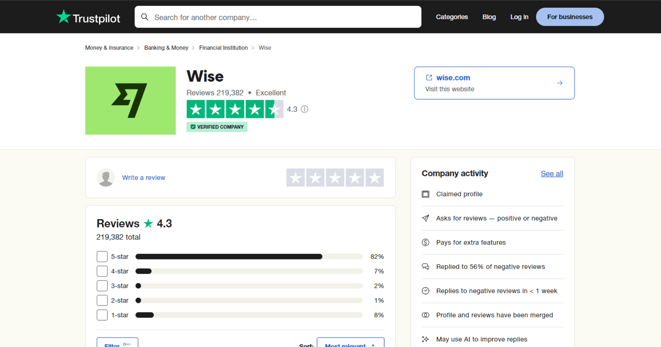Image resolution: width=661 pixels, height=347 pixels.
Task: Open the Categories menu
Action: (452, 17)
